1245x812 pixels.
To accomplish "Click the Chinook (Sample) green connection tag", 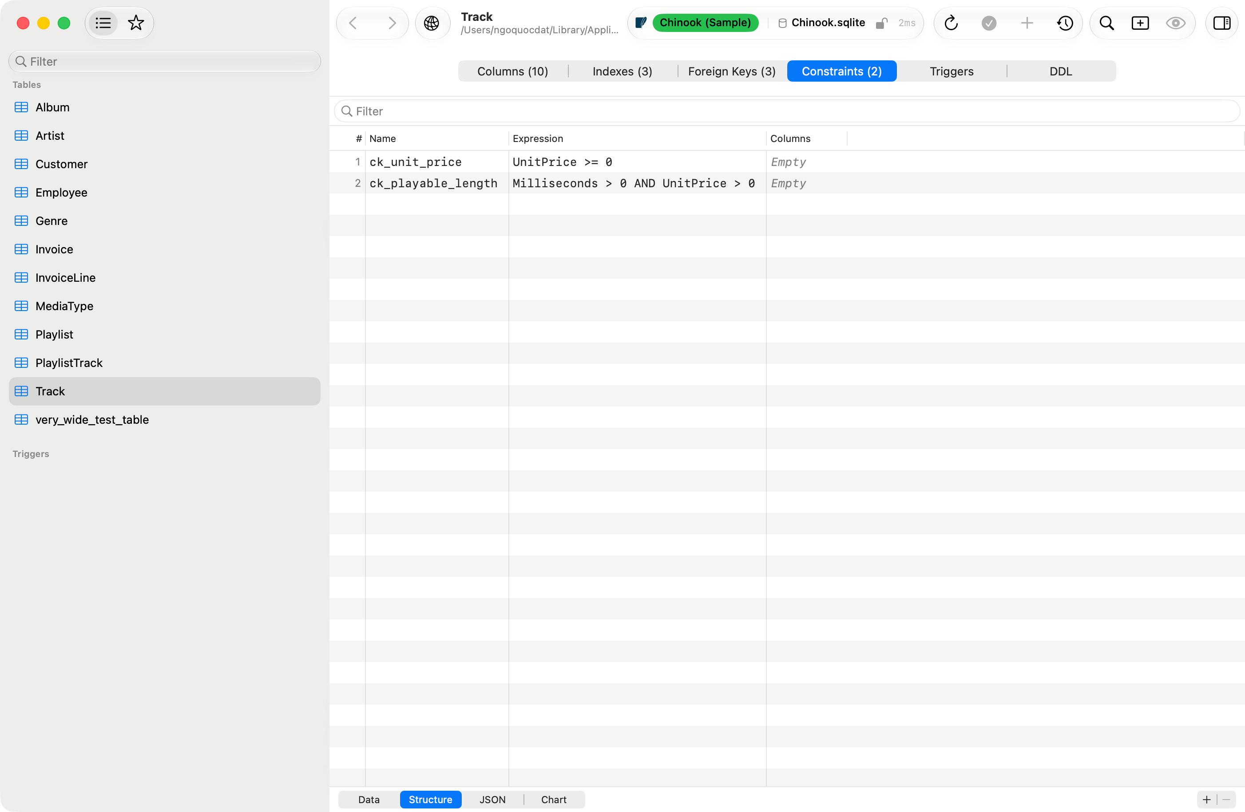I will [705, 23].
